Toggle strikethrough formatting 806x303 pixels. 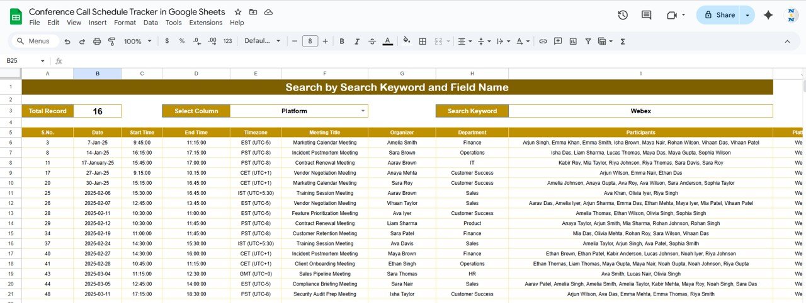[x=372, y=41]
